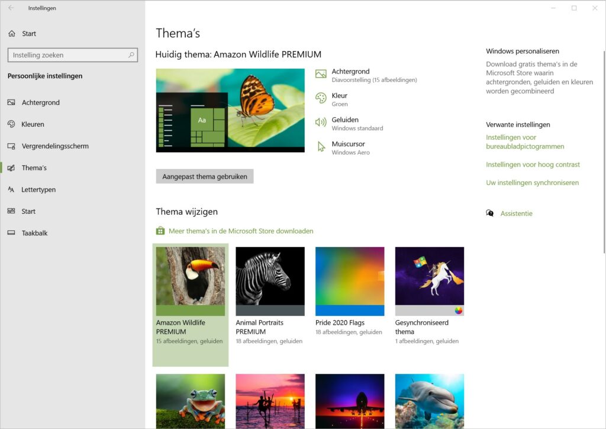
Task: Click the back arrow in Instellingen
Action: coord(11,8)
